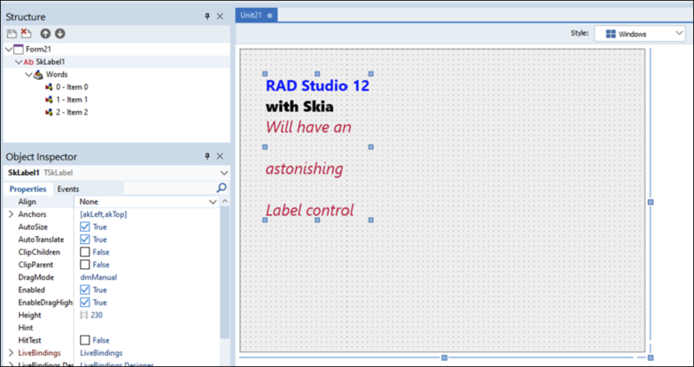Click the Object Inspector vertical scrollbar thumb
The width and height of the screenshot is (694, 367).
225,272
